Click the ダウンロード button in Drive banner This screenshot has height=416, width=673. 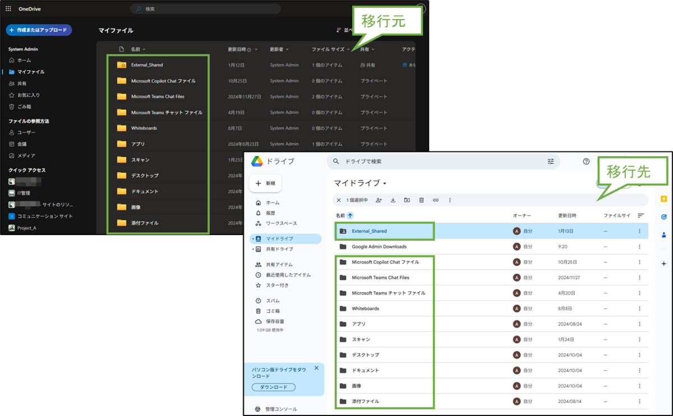[x=274, y=387]
